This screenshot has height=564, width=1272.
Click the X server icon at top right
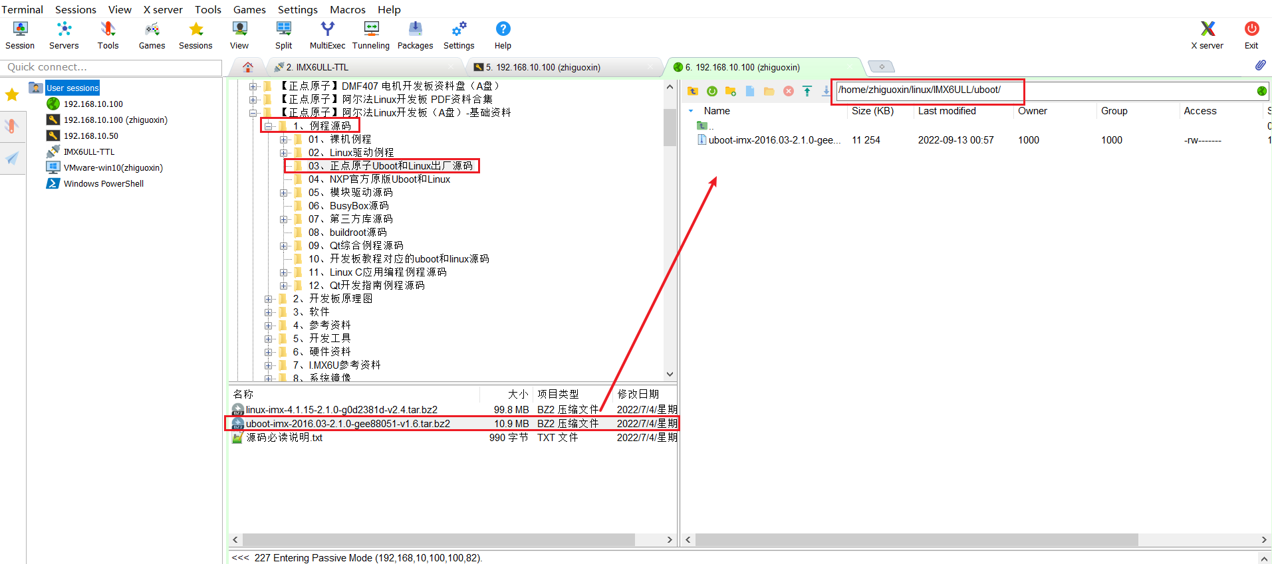(1208, 35)
